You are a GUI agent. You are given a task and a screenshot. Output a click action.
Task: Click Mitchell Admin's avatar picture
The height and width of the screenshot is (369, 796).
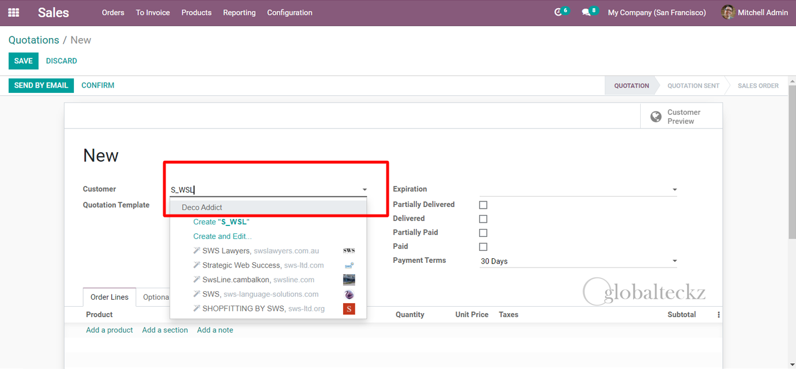click(728, 12)
